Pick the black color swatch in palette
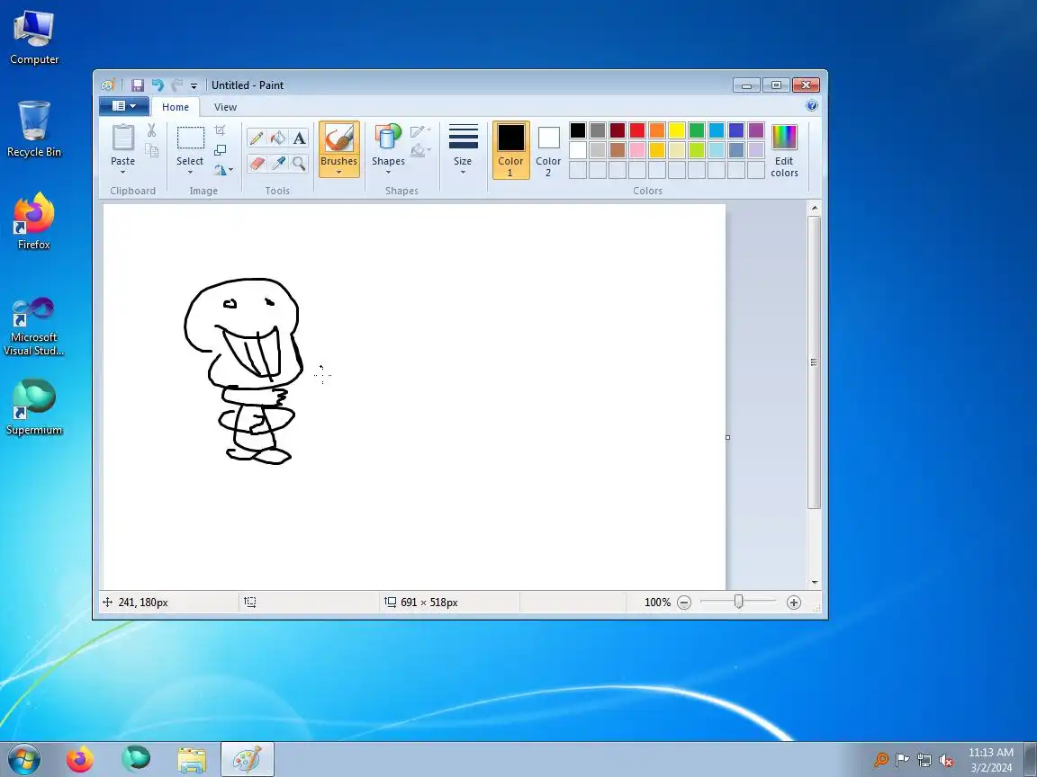Screen dimensions: 1037x777 577,130
